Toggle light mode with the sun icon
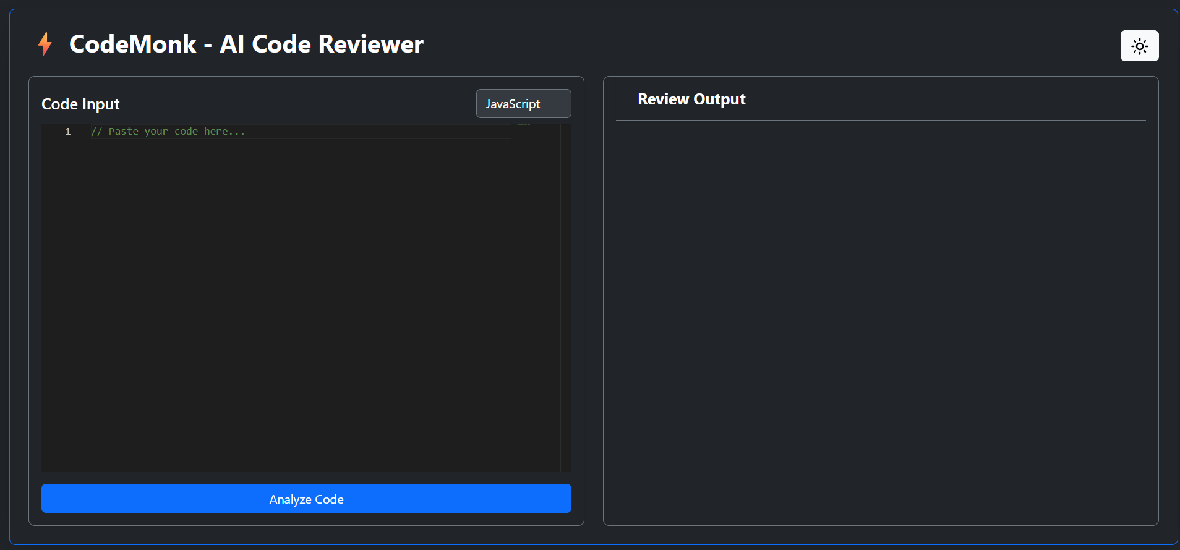1180x550 pixels. tap(1139, 46)
